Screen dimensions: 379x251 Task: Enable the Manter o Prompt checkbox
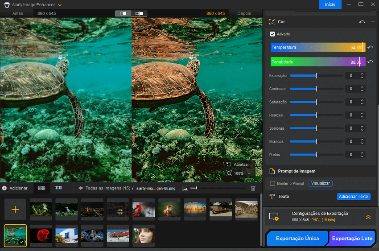click(x=272, y=183)
